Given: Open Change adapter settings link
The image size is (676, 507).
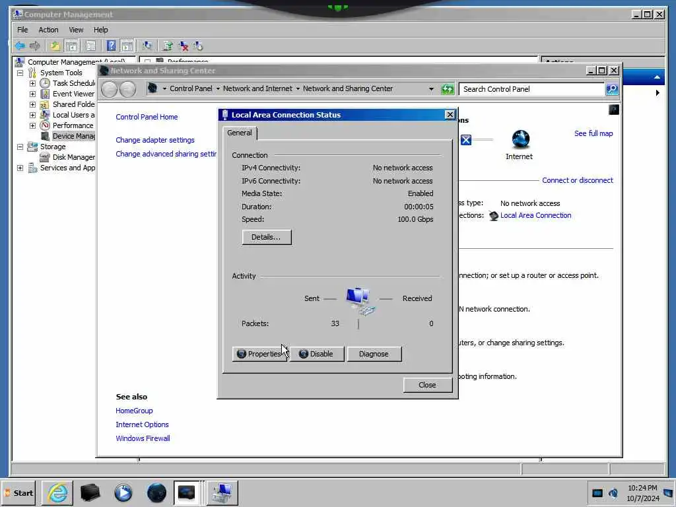Looking at the screenshot, I should (154, 140).
